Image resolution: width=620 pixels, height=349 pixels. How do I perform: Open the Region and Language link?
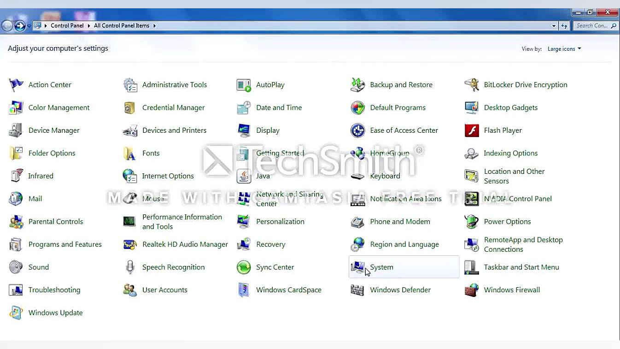pos(404,244)
